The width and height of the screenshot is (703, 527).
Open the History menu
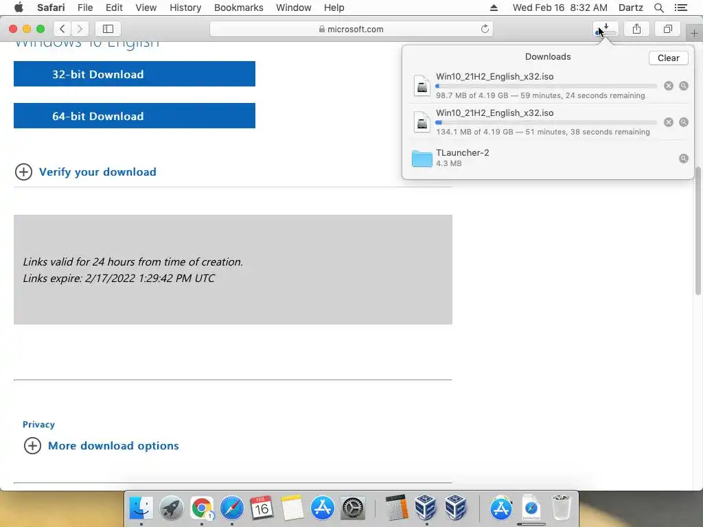[x=185, y=8]
